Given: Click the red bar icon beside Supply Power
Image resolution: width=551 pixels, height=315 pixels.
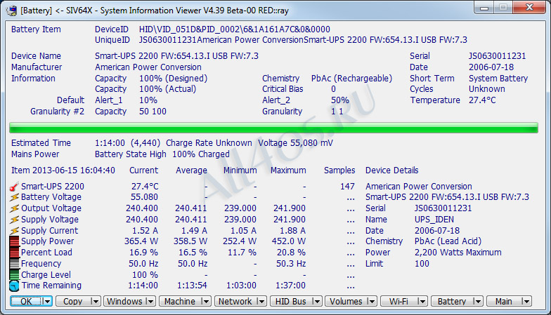Looking at the screenshot, I should coord(14,241).
